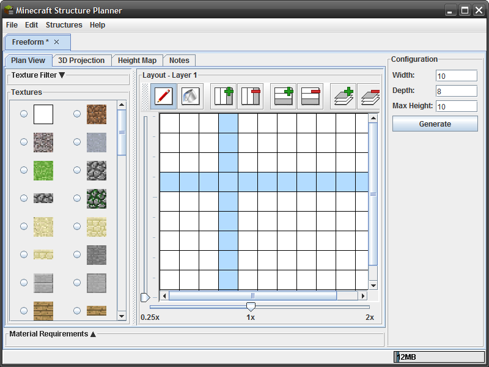The height and width of the screenshot is (367, 489).
Task: Click the mossy cobblestone texture swatch
Action: pyautogui.click(x=97, y=198)
